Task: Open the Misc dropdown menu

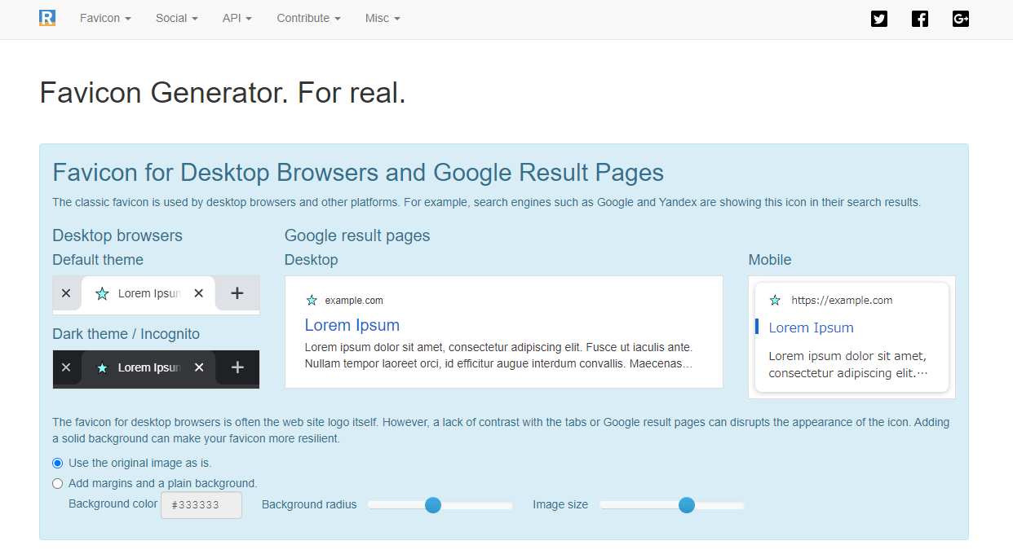Action: click(x=383, y=18)
